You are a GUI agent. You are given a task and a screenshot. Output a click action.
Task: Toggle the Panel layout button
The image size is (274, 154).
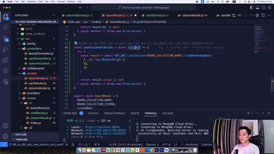point(258,8)
